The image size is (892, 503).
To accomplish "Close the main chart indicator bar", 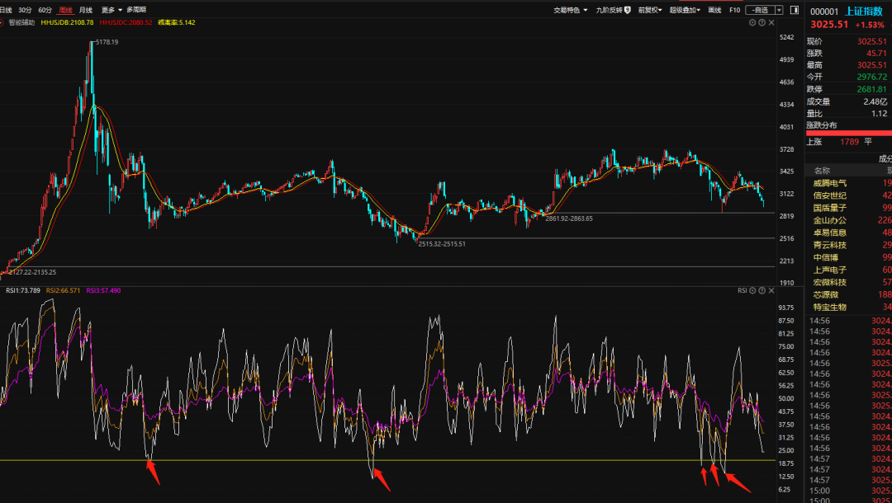I will (771, 23).
